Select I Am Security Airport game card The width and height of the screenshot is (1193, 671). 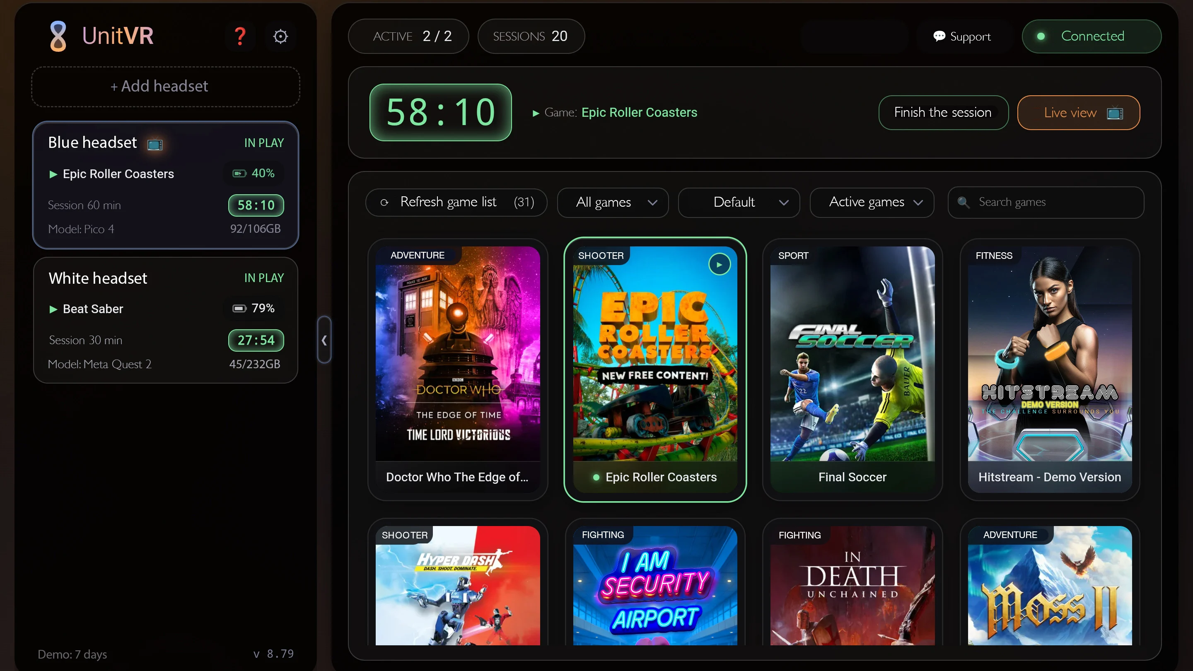[x=654, y=582]
